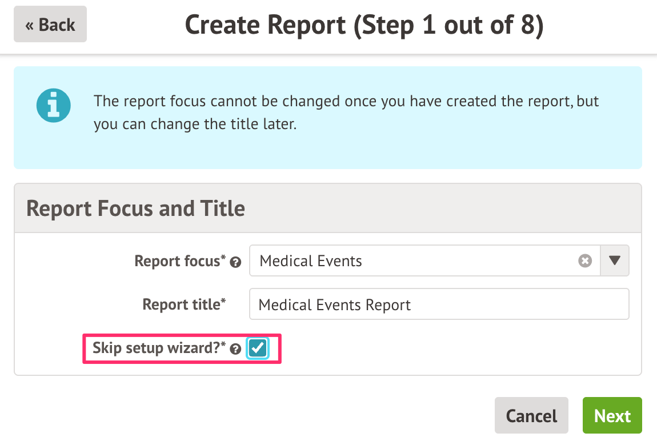The image size is (657, 441).
Task: Click the Report Focus and Title panel header
Action: pyautogui.click(x=136, y=209)
